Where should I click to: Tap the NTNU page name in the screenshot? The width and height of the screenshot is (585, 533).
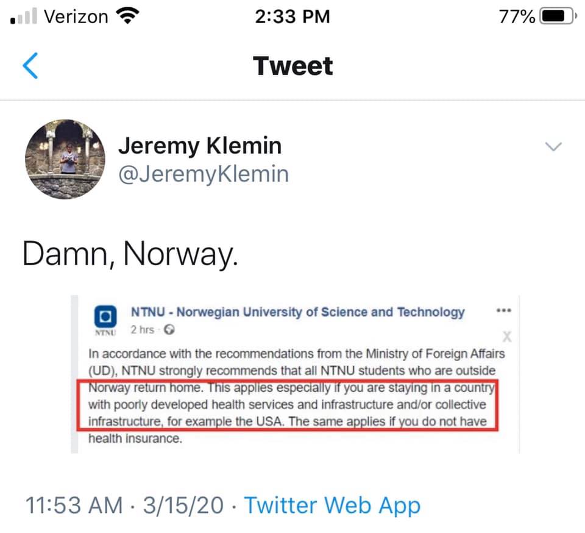coord(298,312)
